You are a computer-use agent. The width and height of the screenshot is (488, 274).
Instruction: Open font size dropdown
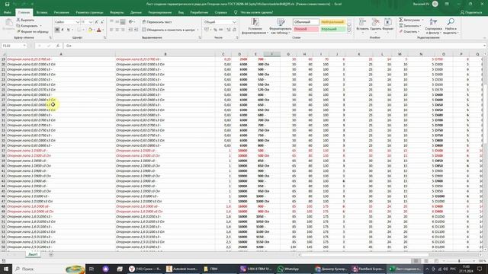(x=91, y=22)
